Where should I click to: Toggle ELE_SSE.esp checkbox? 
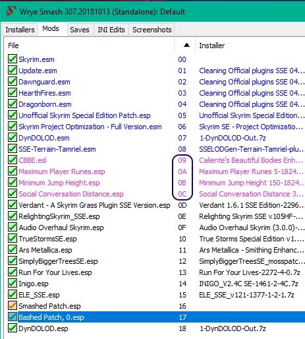pyautogui.click(x=13, y=295)
